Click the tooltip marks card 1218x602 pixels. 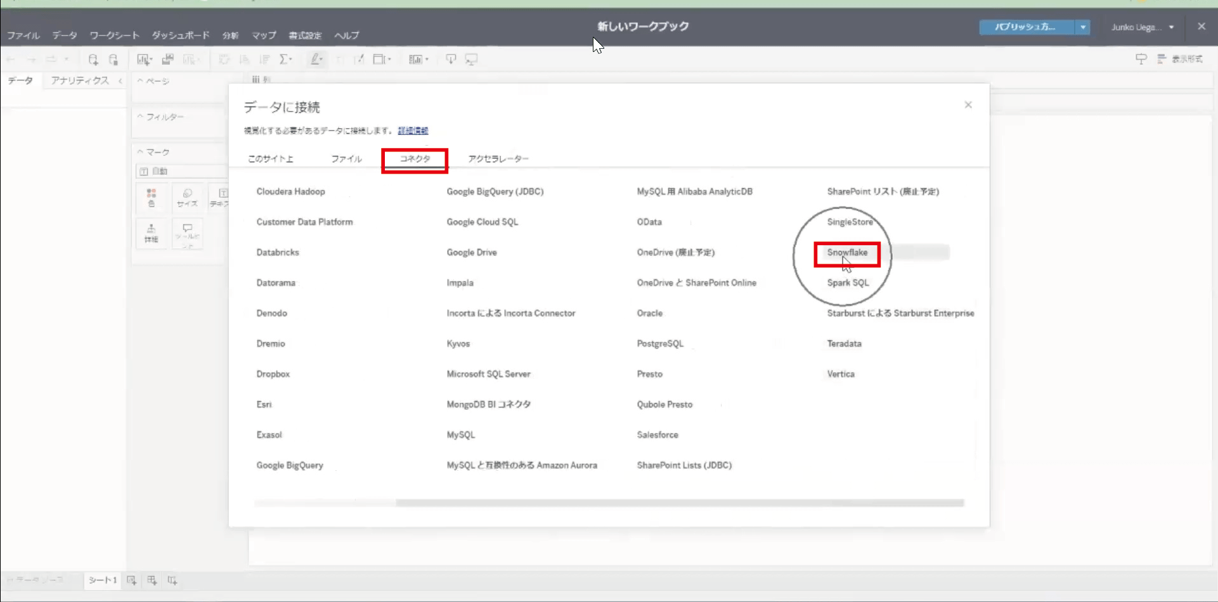[x=187, y=233]
